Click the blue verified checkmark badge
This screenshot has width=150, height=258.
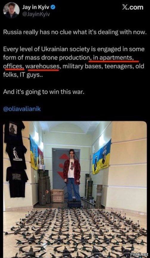pos(54,7)
